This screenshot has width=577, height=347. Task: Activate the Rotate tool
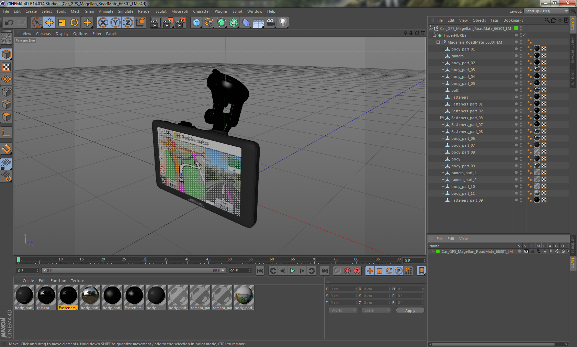(74, 23)
